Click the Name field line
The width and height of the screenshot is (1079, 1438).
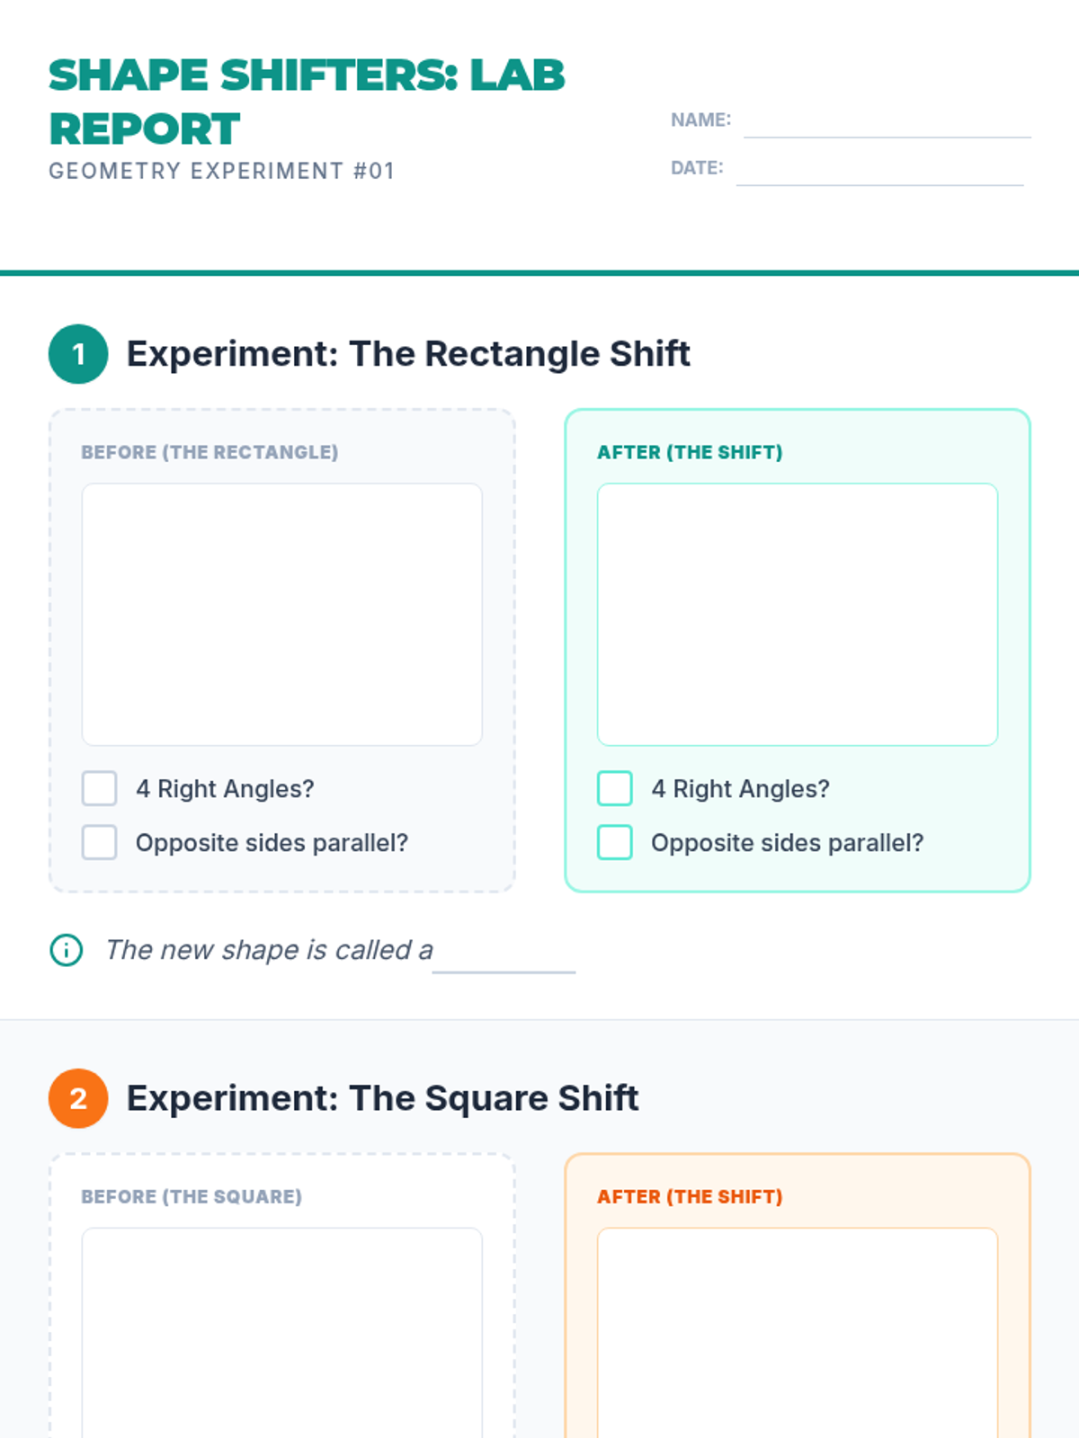(887, 122)
